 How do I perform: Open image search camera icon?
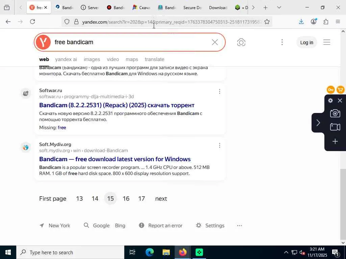(x=241, y=42)
